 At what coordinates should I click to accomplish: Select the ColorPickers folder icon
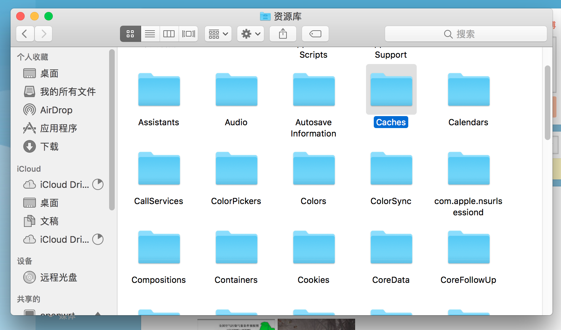[237, 168]
